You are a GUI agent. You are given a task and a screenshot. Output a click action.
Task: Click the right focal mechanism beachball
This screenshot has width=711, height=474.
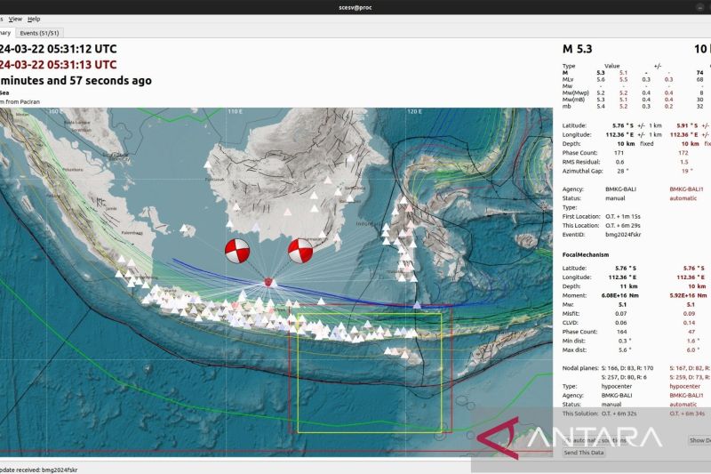tap(300, 251)
